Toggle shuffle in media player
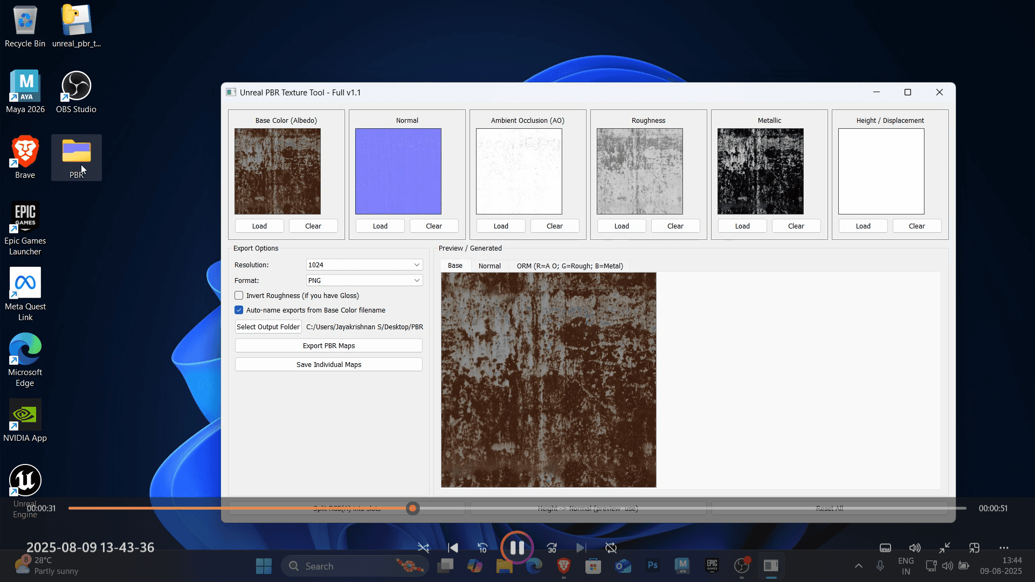Screen dimensions: 1035x582 click(x=423, y=548)
